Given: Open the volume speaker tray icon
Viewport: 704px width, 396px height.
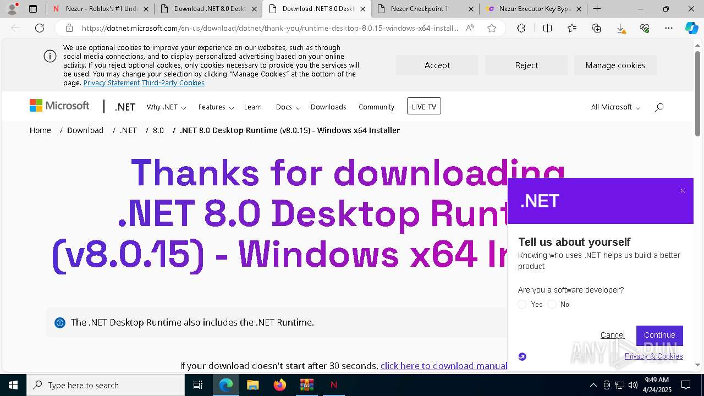Looking at the screenshot, I should pyautogui.click(x=632, y=385).
